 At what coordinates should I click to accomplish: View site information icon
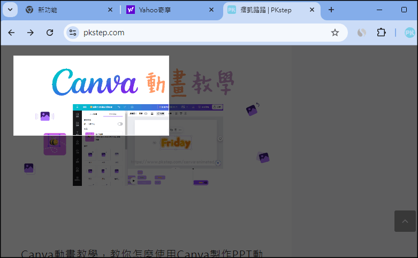(x=73, y=33)
